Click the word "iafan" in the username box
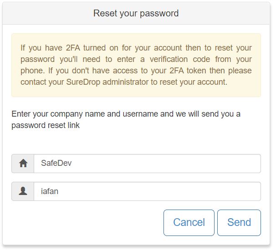The image size is (276, 251). point(50,192)
